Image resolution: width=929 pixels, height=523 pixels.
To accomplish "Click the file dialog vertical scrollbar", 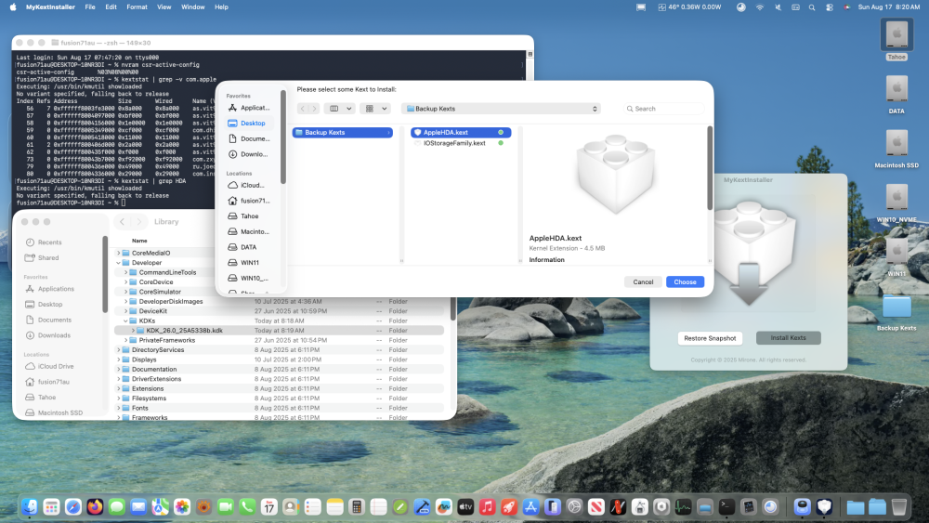I will tap(710, 168).
